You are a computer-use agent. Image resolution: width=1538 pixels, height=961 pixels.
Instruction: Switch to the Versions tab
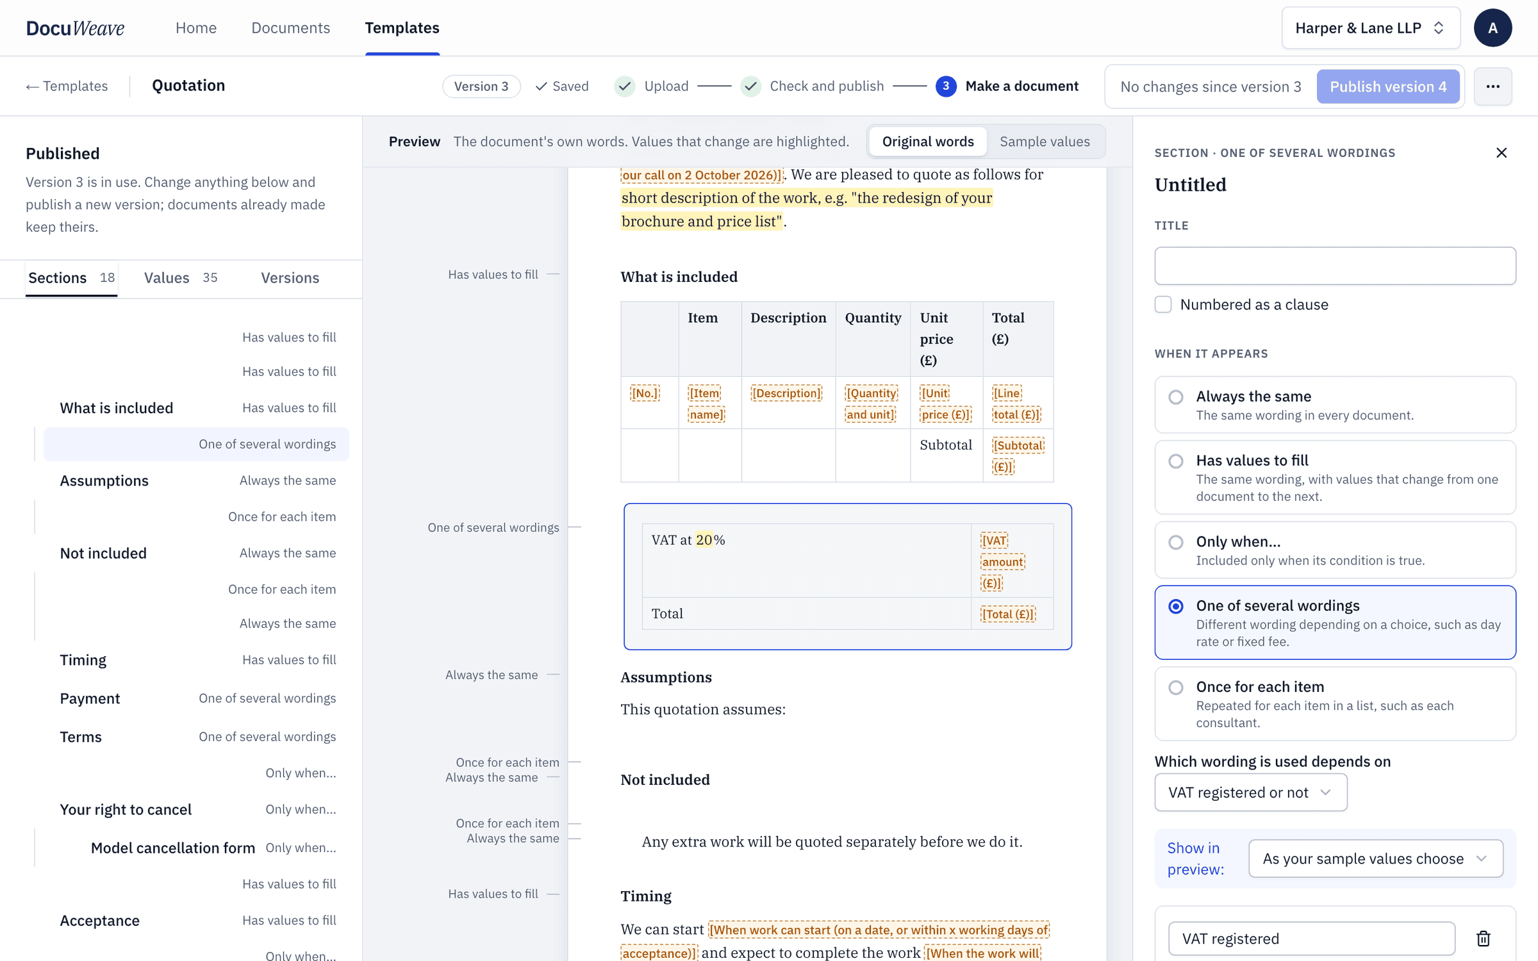coord(290,278)
